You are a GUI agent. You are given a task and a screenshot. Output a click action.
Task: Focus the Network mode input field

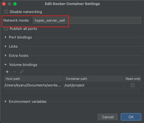click(87, 20)
